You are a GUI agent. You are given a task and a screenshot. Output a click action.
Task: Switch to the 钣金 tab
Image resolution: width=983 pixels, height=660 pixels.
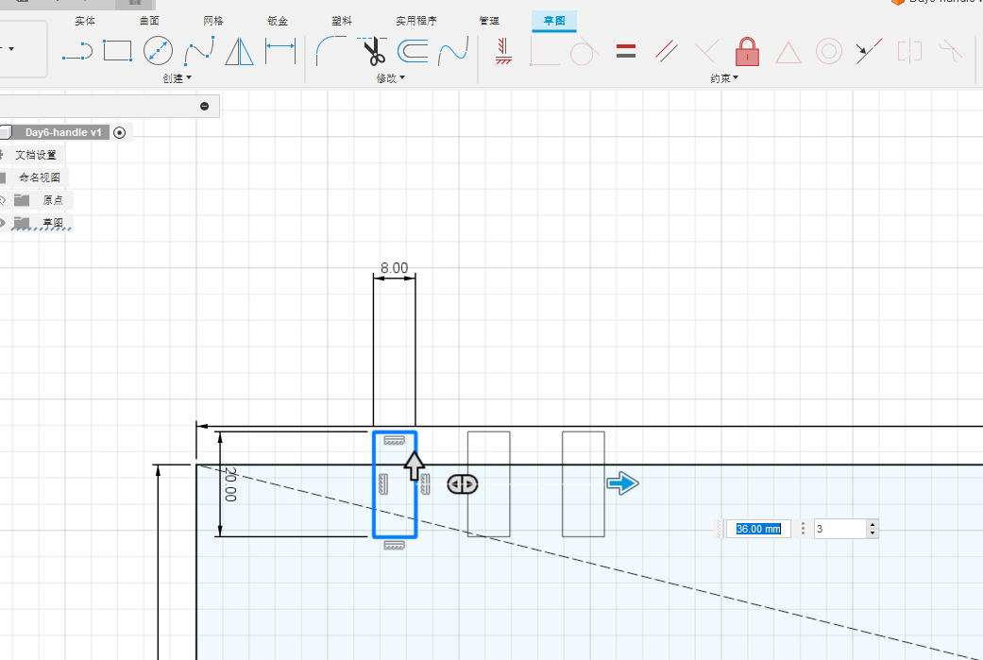point(278,21)
